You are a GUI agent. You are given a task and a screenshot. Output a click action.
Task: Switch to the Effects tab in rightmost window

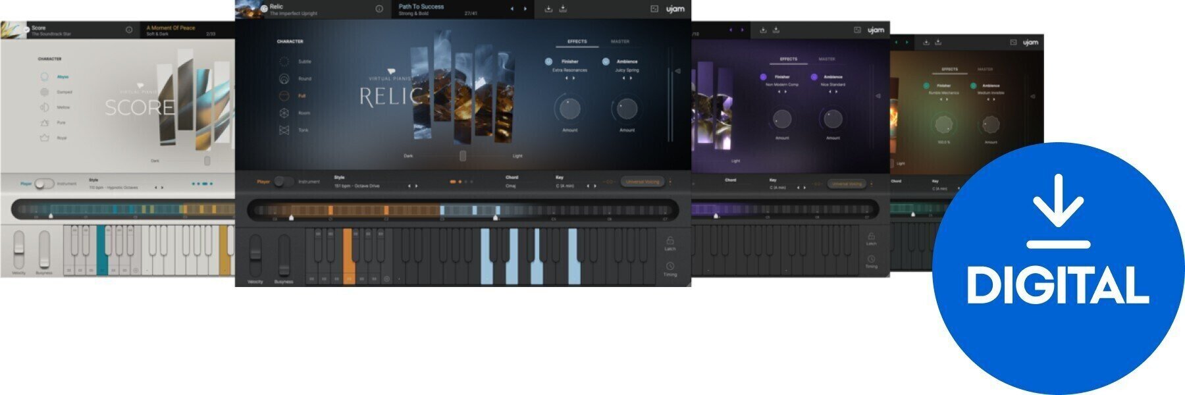(949, 69)
